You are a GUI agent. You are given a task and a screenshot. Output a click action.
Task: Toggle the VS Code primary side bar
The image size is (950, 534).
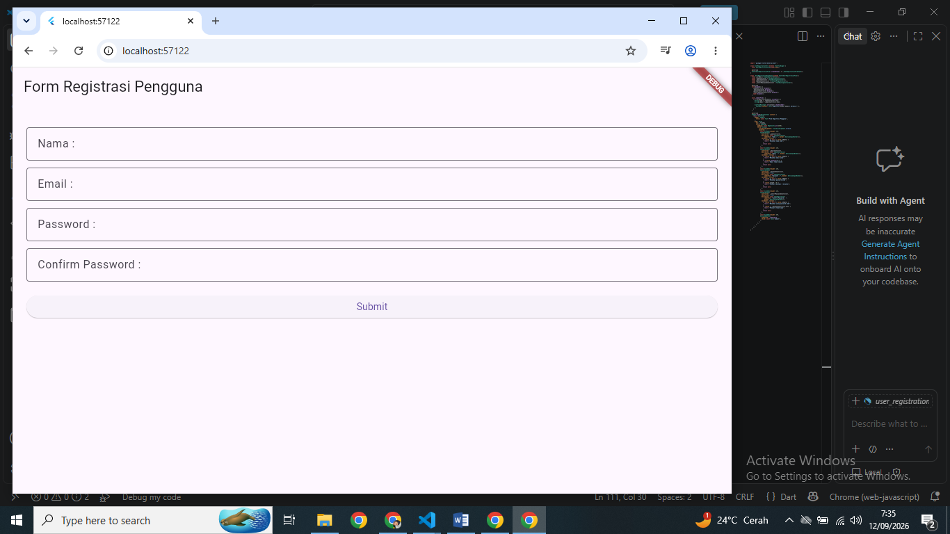[807, 13]
